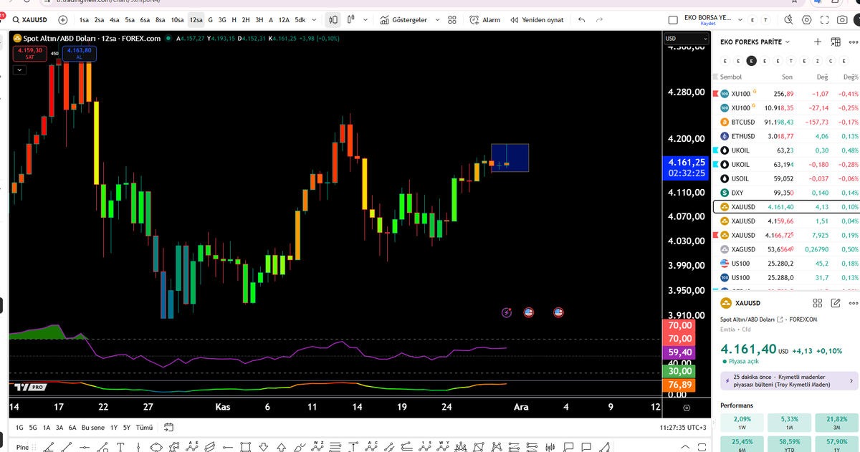Click layout selection square icon
The width and height of the screenshot is (860, 452).
672,20
